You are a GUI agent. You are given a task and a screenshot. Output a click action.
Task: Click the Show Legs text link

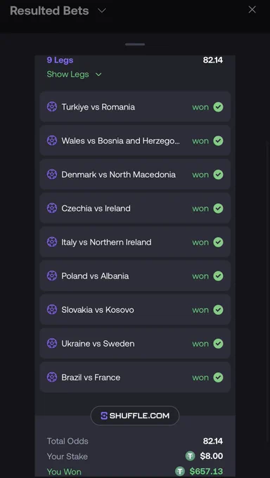(67, 75)
